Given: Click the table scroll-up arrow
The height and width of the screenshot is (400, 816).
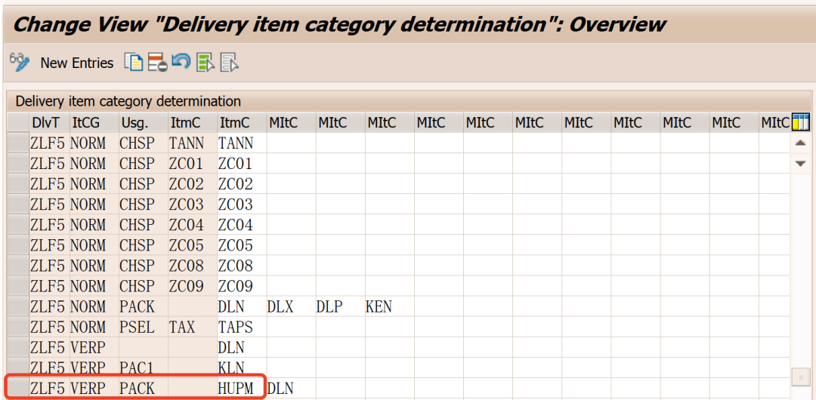Looking at the screenshot, I should tap(800, 143).
